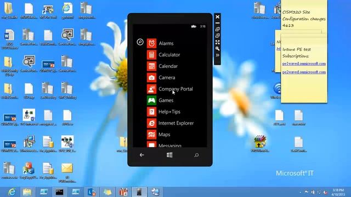The width and height of the screenshot is (351, 197).
Task: Tap the phone's Windows Start button
Action: click(169, 155)
